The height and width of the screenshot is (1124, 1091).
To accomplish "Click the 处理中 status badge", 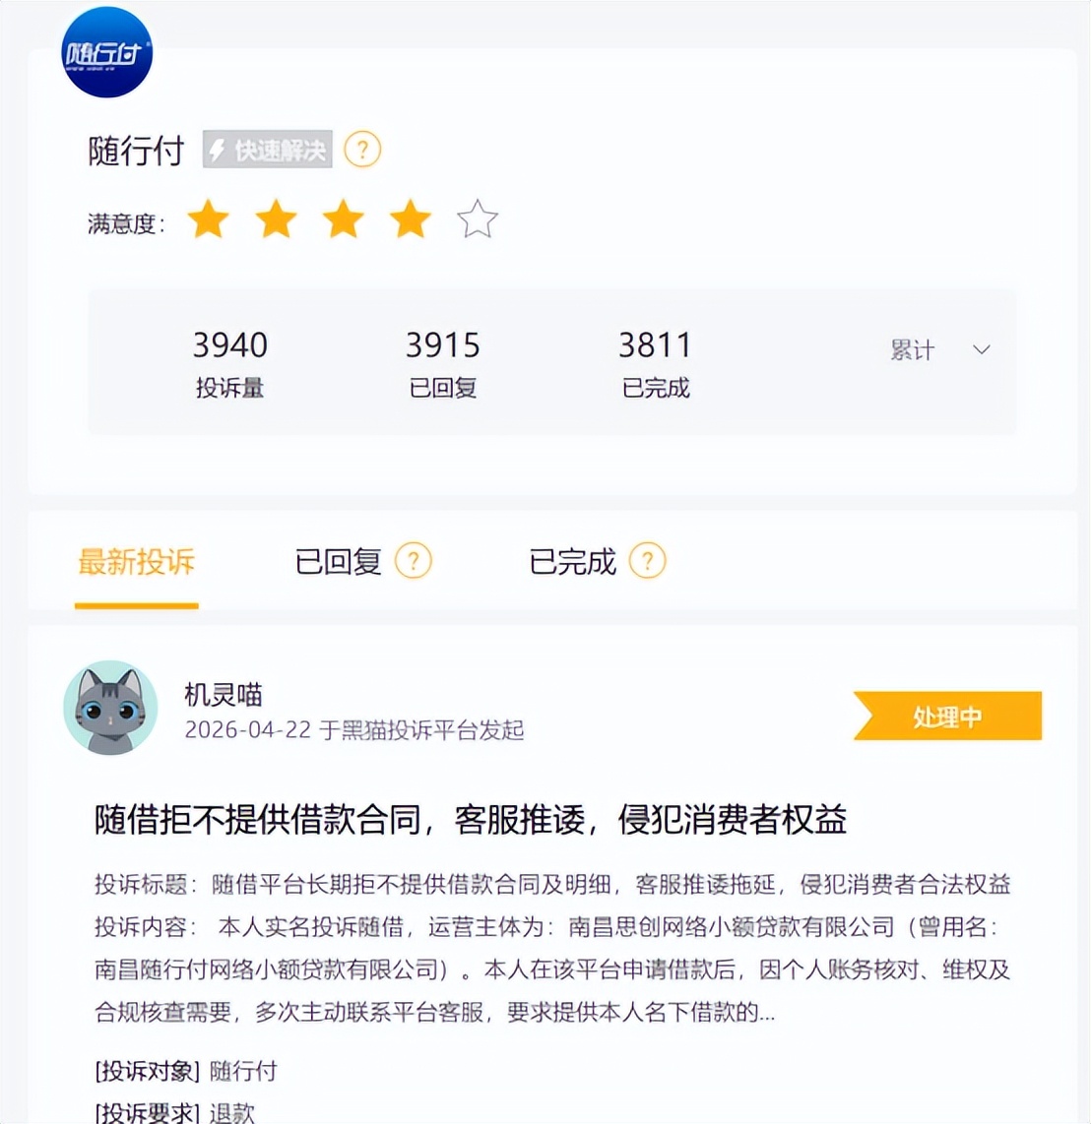I will [947, 716].
